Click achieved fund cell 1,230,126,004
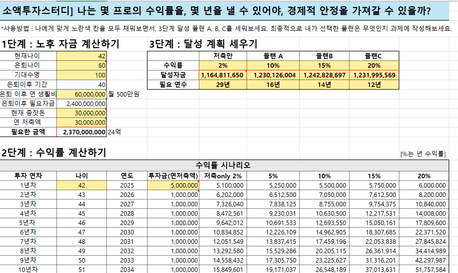 [x=273, y=75]
